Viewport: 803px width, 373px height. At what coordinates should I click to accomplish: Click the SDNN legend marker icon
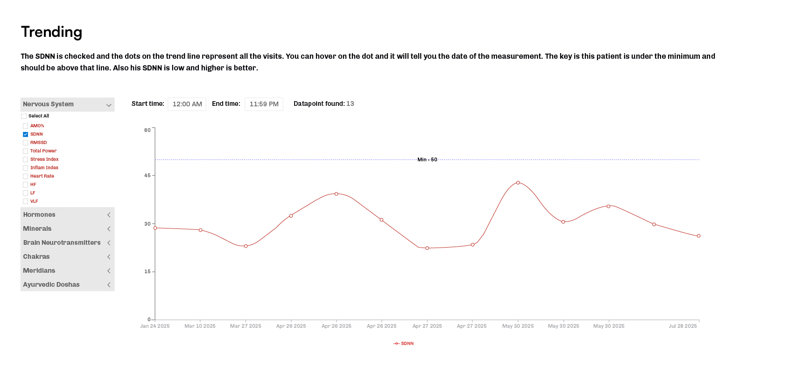396,344
